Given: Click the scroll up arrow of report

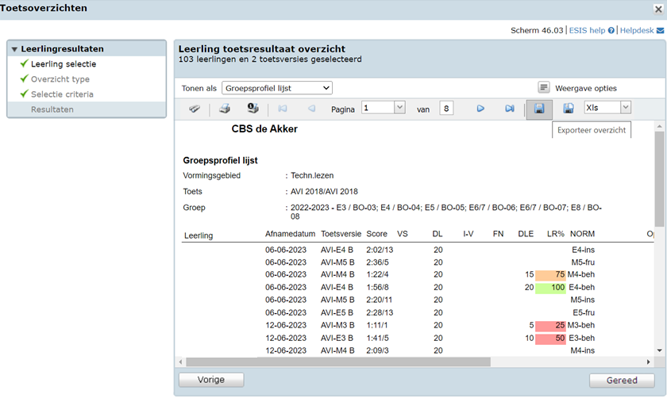Looking at the screenshot, I should click(x=659, y=127).
